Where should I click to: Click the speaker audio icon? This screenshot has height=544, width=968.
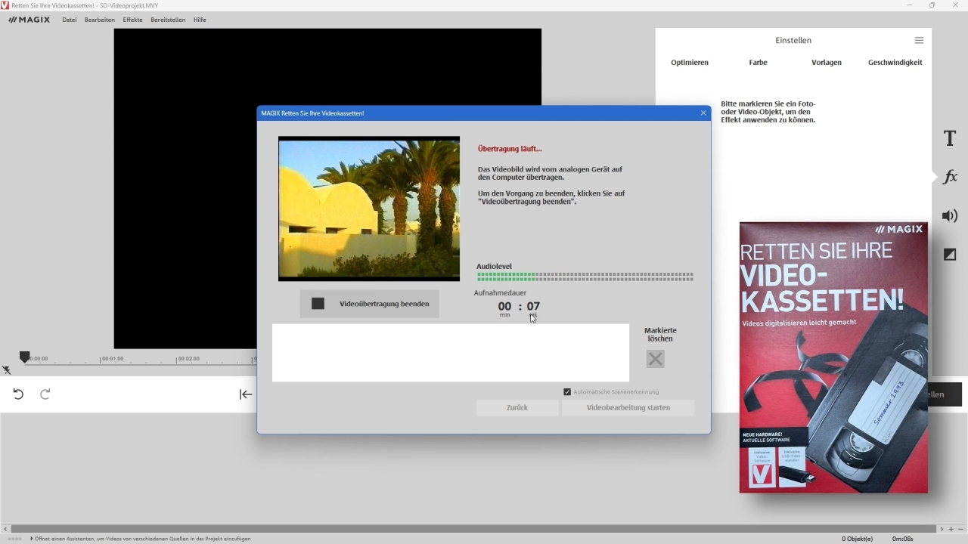tap(950, 216)
